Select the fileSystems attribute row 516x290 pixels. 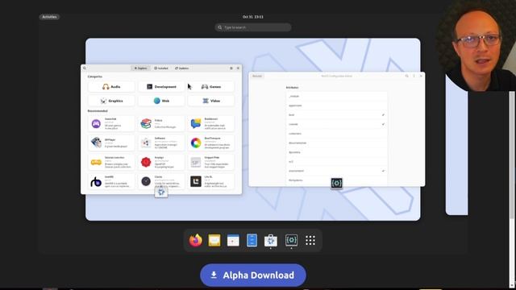(336, 180)
